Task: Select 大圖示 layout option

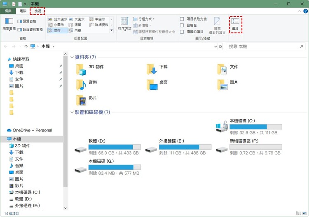Action: [77, 19]
